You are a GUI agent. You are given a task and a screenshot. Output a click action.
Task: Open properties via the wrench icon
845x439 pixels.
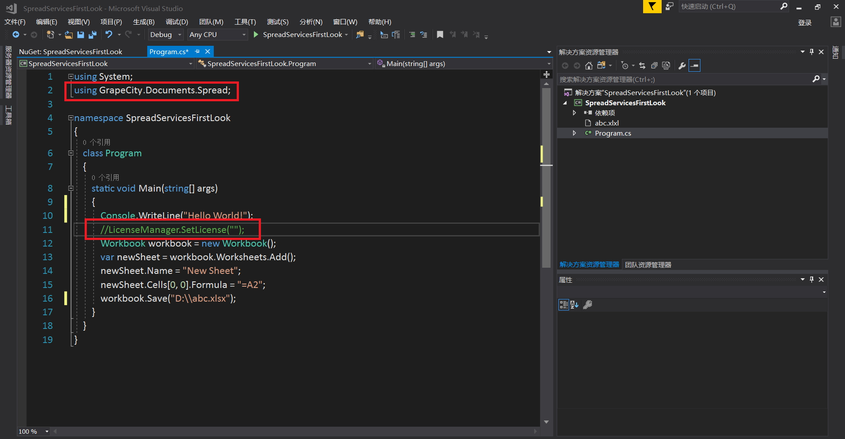click(x=681, y=66)
